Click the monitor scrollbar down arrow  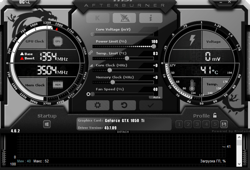(239, 164)
